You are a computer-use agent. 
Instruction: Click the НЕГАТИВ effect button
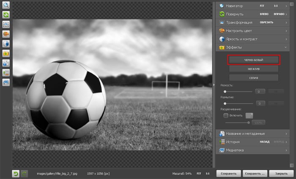[x=253, y=69]
